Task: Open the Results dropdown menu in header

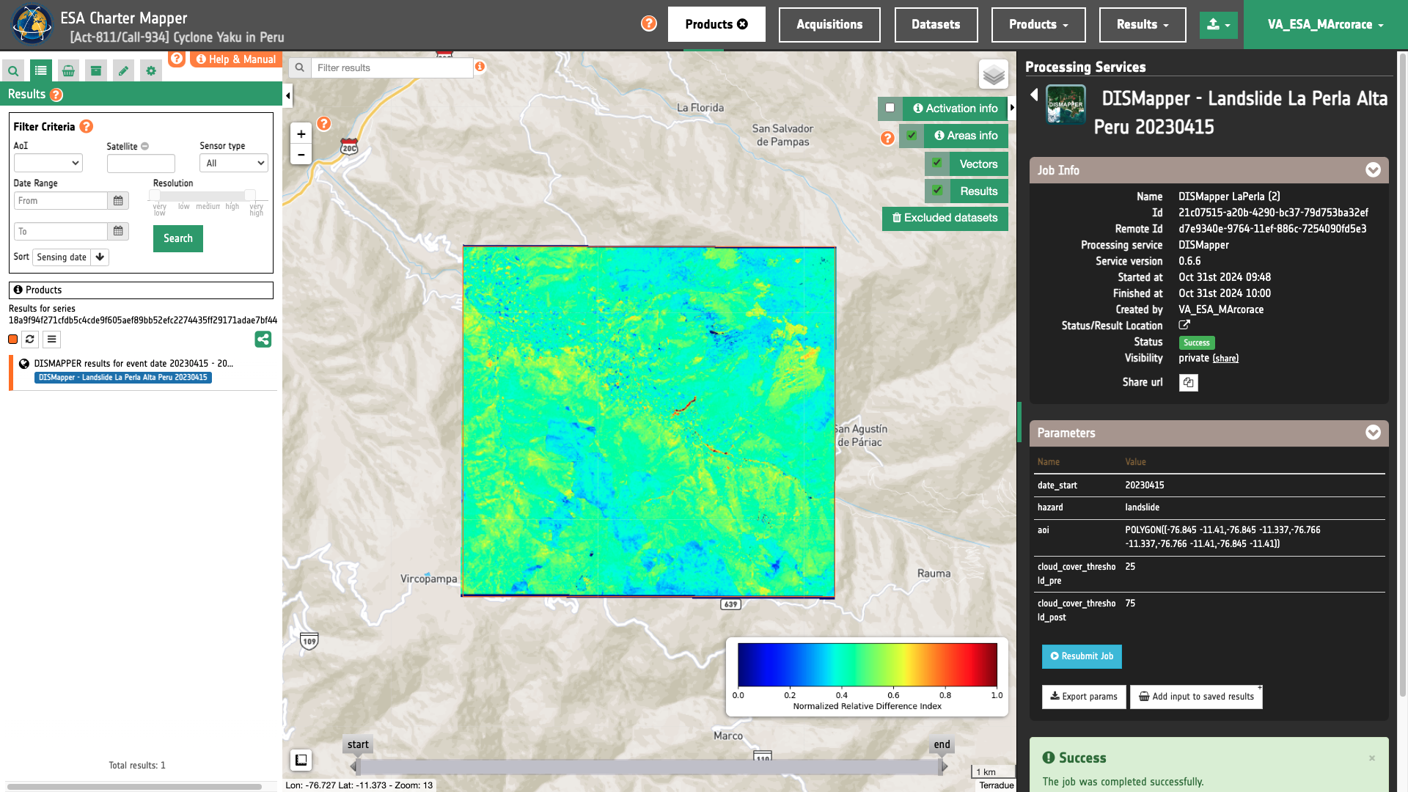Action: click(1142, 24)
